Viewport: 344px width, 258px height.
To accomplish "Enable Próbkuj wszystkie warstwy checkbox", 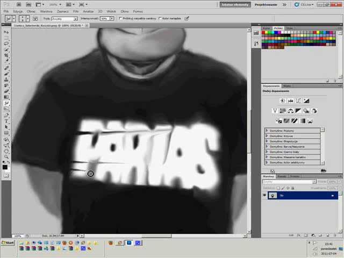I will pos(120,18).
